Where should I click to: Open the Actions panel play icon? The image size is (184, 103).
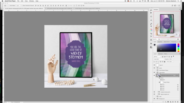click(x=151, y=13)
